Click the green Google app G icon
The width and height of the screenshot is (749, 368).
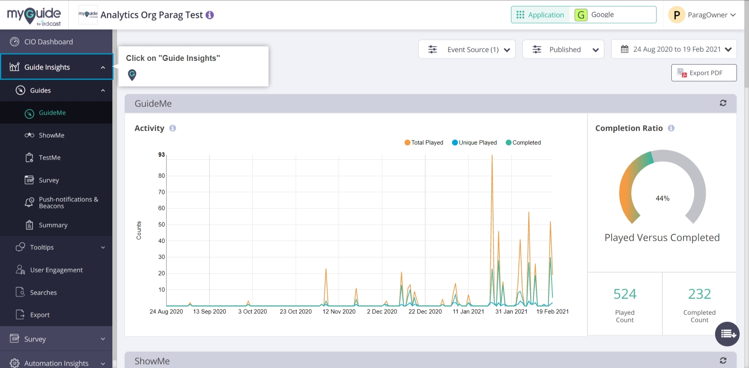(581, 15)
